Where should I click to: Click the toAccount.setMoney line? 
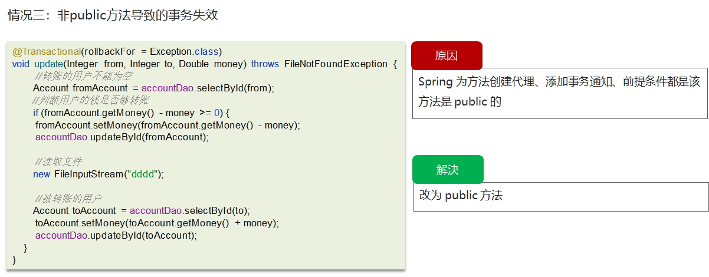(x=157, y=223)
